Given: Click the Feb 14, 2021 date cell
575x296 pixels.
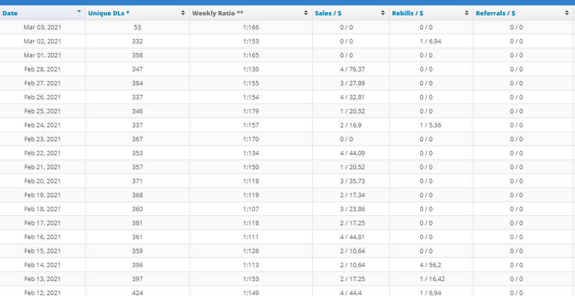Looking at the screenshot, I should tap(42, 265).
